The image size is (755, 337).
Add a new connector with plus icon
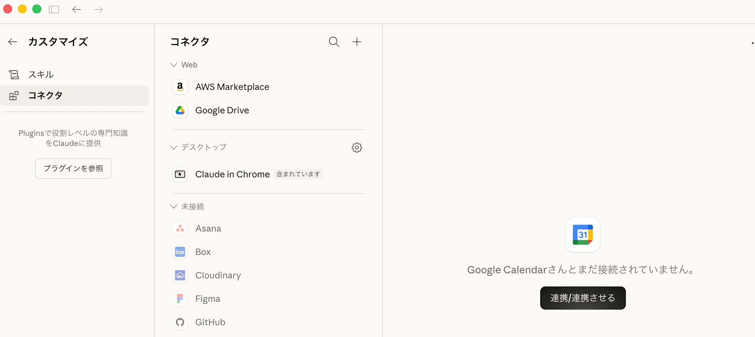(x=357, y=42)
